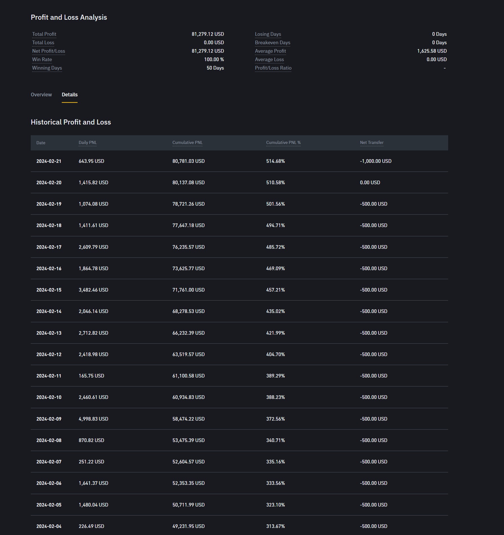
Task: Switch to the Overview tab
Action: click(x=41, y=95)
